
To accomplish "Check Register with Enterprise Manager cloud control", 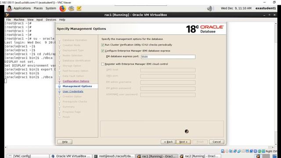I will [103, 64].
